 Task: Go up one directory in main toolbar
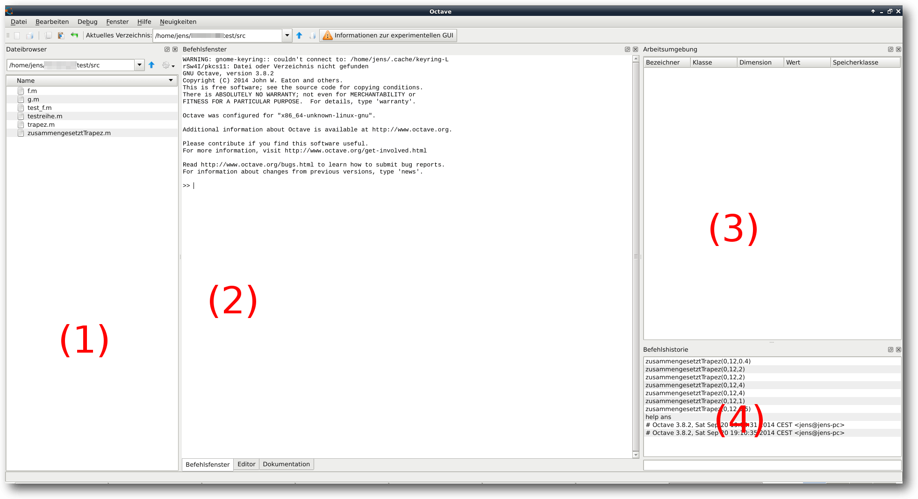[x=300, y=36]
